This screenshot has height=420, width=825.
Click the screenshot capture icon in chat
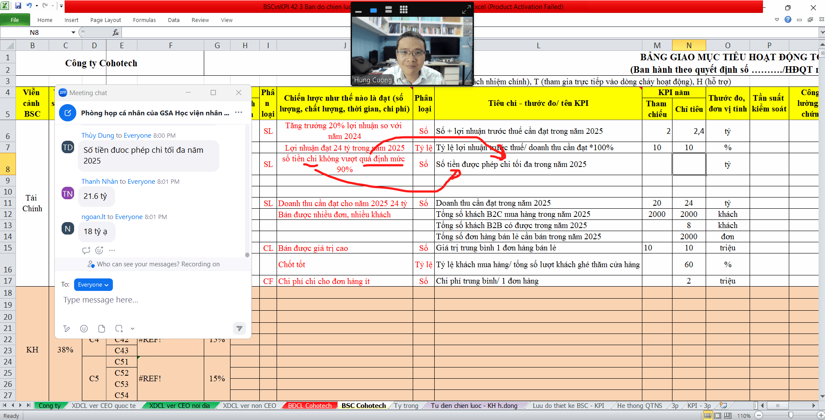pyautogui.click(x=119, y=329)
